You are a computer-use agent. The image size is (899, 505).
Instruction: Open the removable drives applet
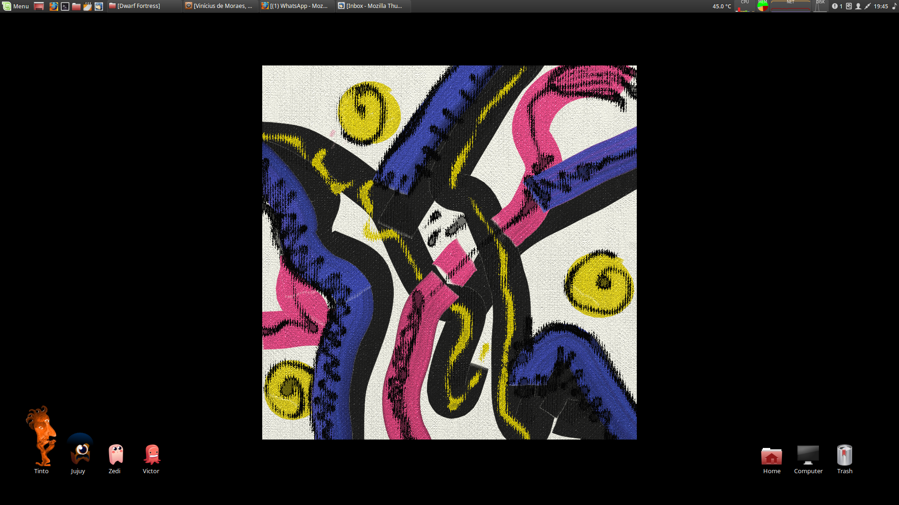[x=849, y=6]
